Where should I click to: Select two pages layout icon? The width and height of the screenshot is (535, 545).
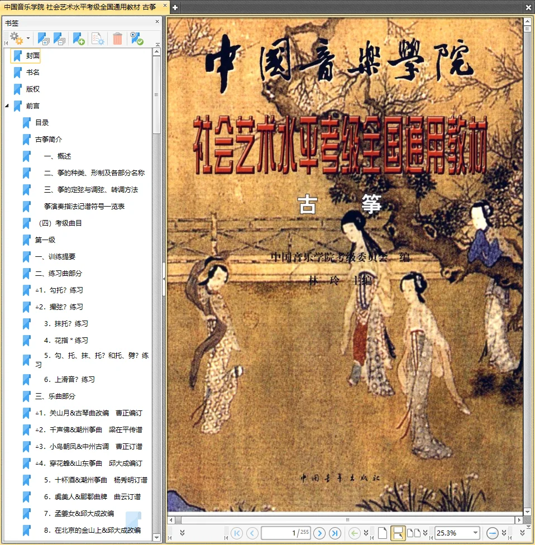414,533
